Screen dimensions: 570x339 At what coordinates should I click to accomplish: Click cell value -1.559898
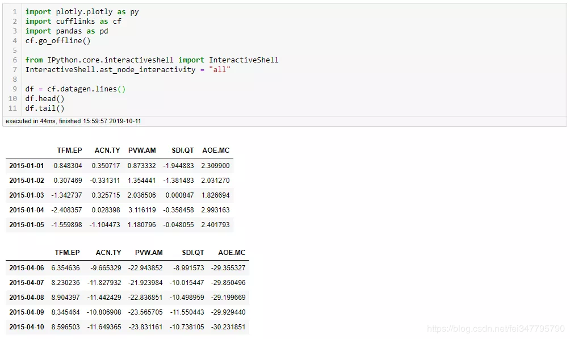coord(66,225)
